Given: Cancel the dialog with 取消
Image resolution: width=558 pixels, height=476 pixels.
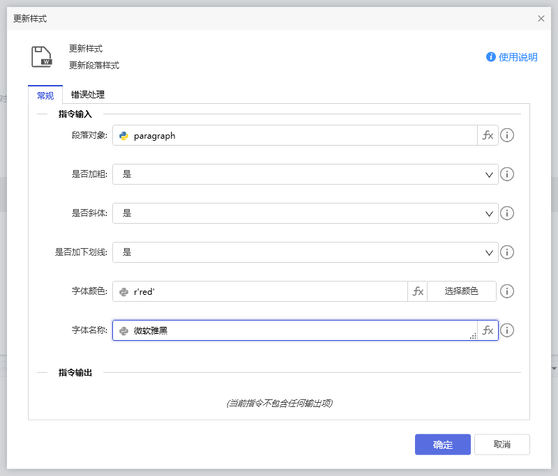Looking at the screenshot, I should click(502, 445).
